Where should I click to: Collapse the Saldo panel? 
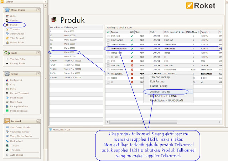[38, 53]
